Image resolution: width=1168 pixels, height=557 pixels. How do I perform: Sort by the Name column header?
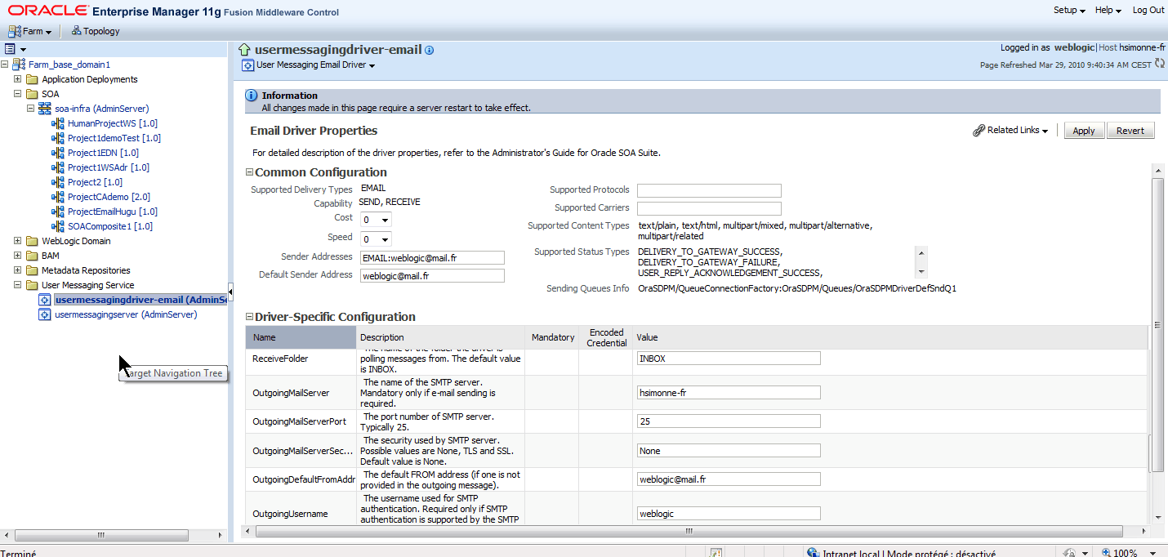click(x=301, y=337)
